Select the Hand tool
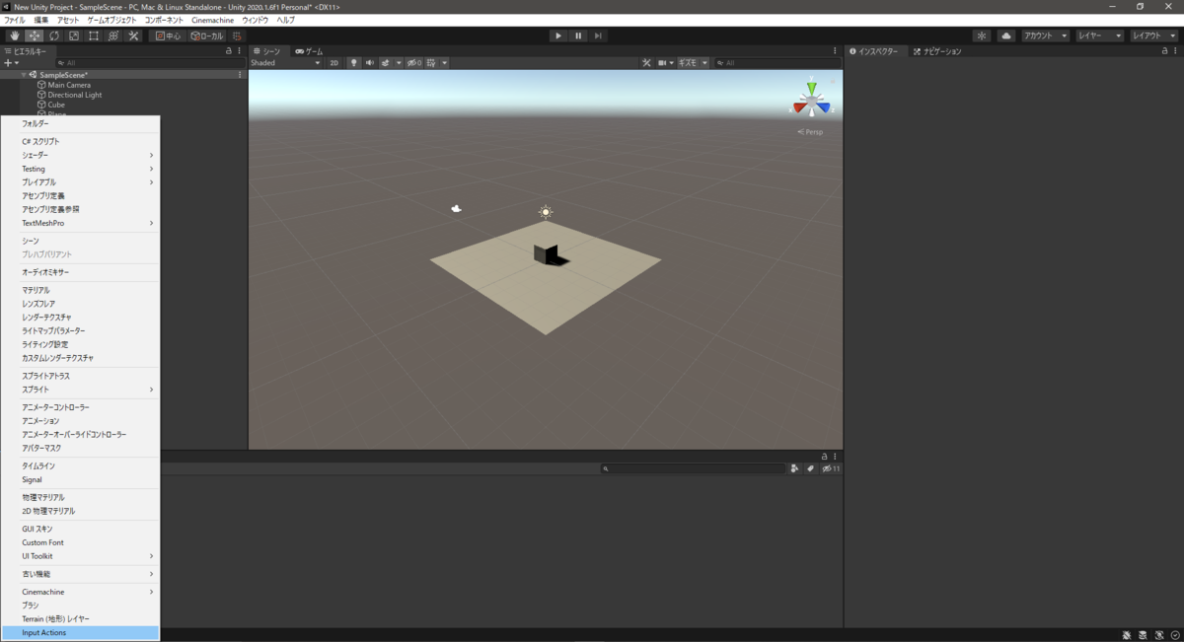 pyautogui.click(x=15, y=36)
